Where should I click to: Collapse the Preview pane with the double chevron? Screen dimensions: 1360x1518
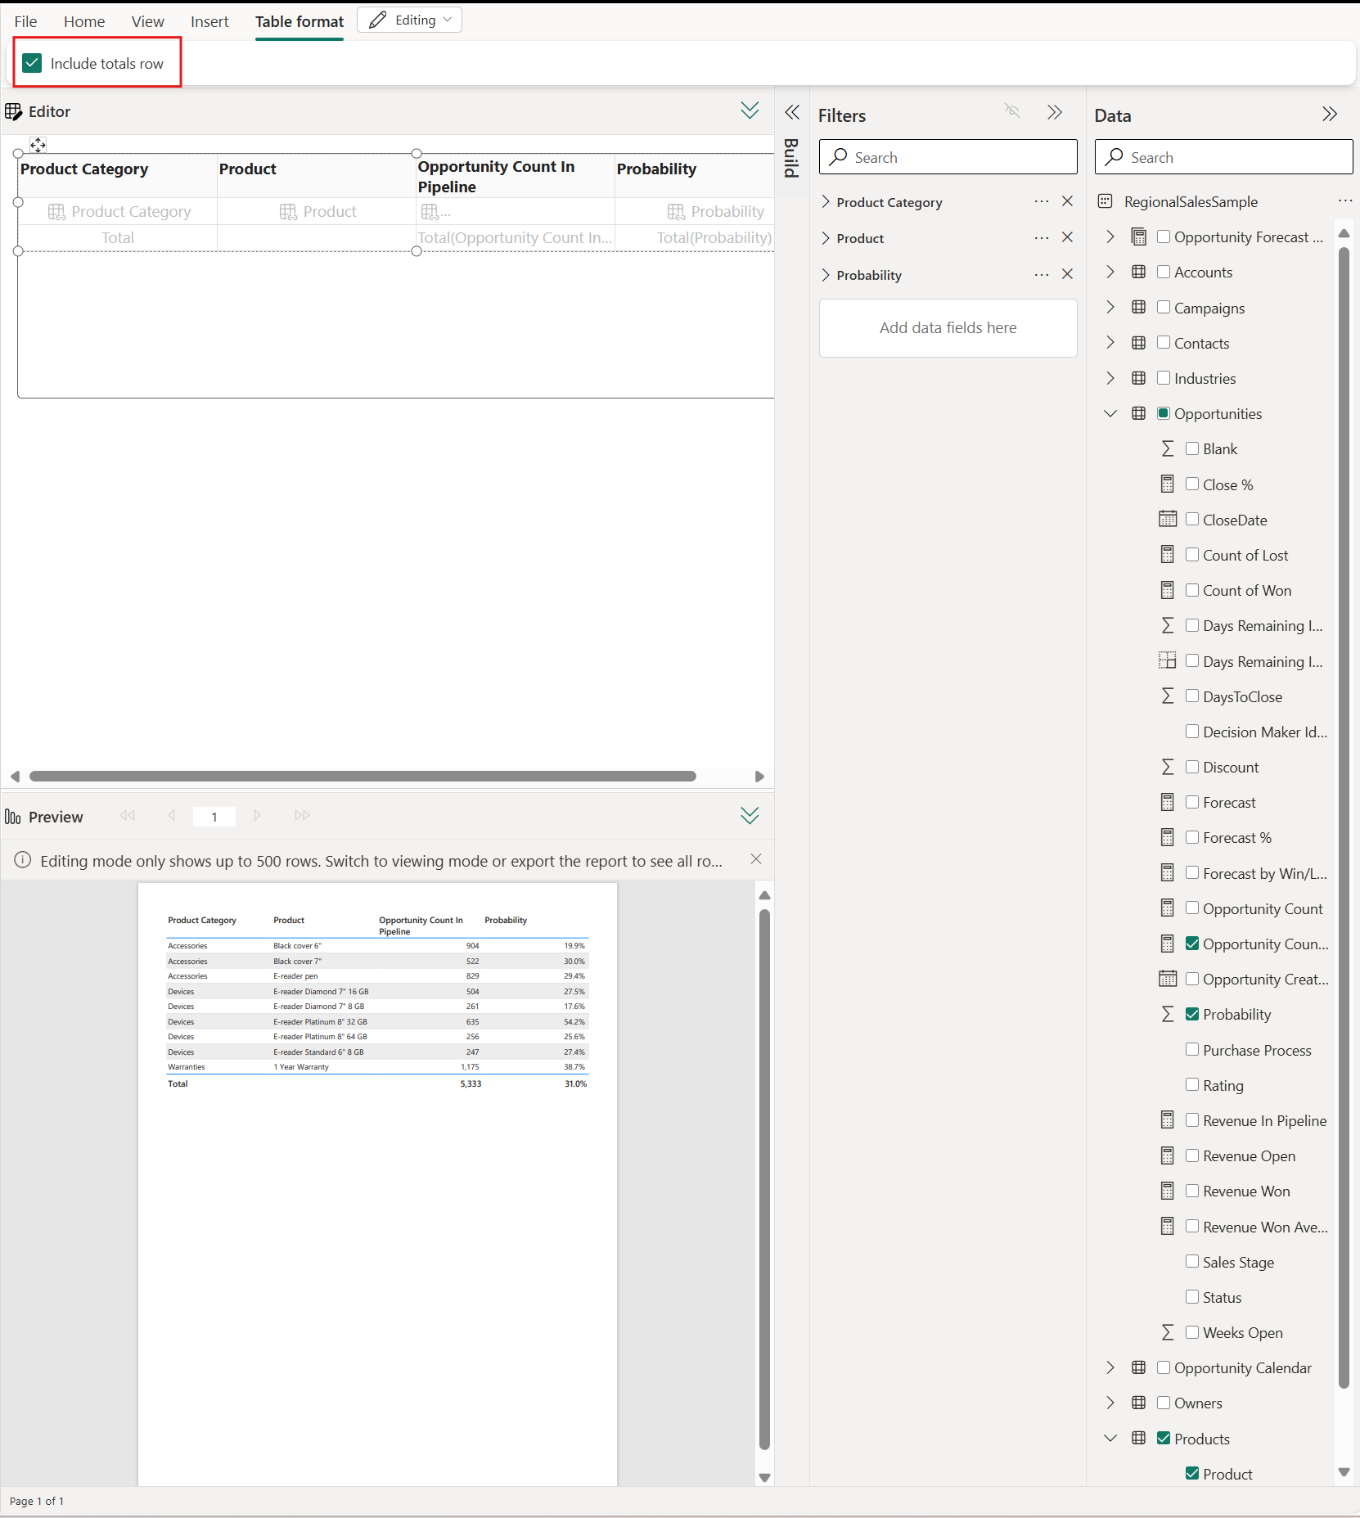749,816
